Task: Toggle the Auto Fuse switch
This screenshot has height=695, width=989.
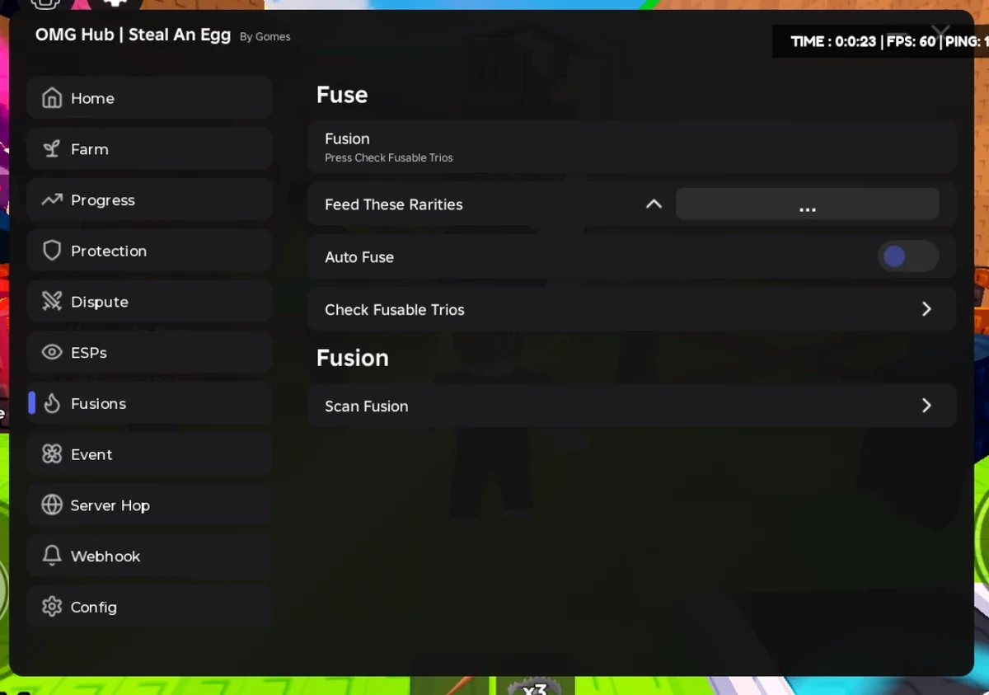Action: point(907,256)
